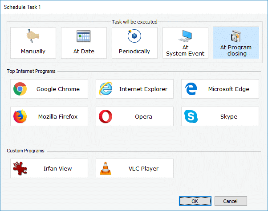Image resolution: width=268 pixels, height=211 pixels.
Task: Select the Manually hand icon option
Action: (x=33, y=36)
